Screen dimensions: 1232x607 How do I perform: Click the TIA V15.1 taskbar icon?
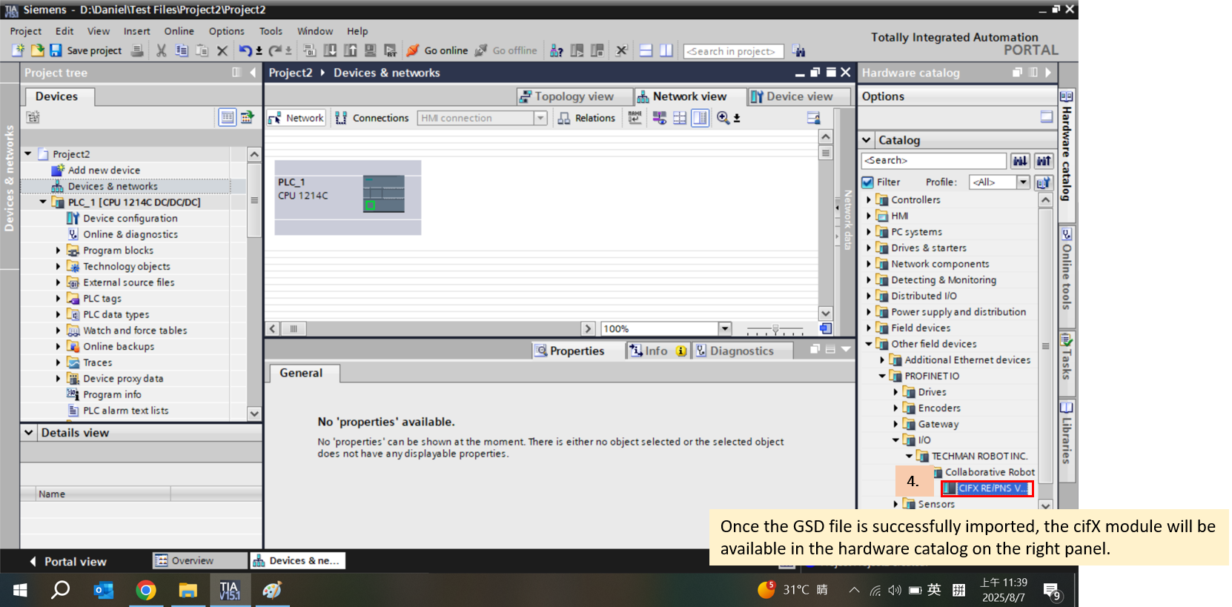229,590
